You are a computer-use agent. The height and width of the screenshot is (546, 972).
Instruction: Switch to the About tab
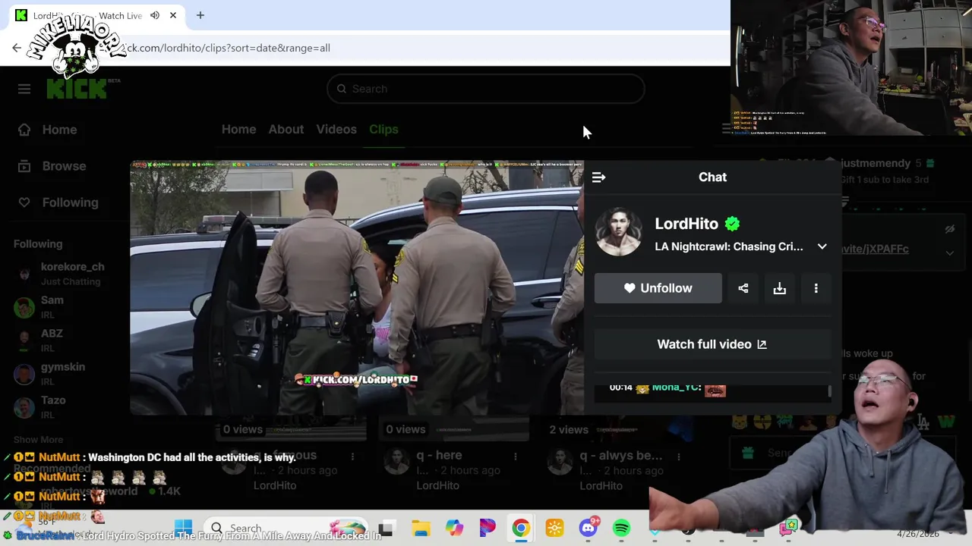click(286, 129)
